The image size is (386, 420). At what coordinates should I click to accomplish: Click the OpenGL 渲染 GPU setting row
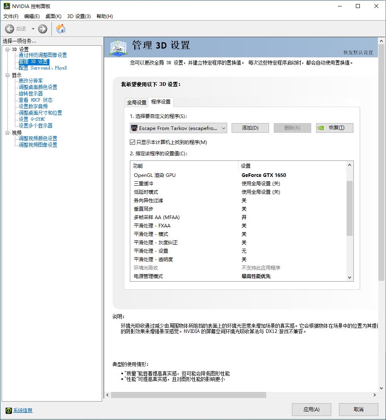point(238,175)
